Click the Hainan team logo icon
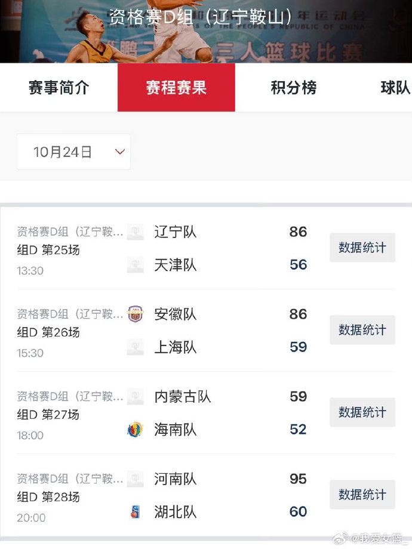Image resolution: width=412 pixels, height=549 pixels. 135,430
